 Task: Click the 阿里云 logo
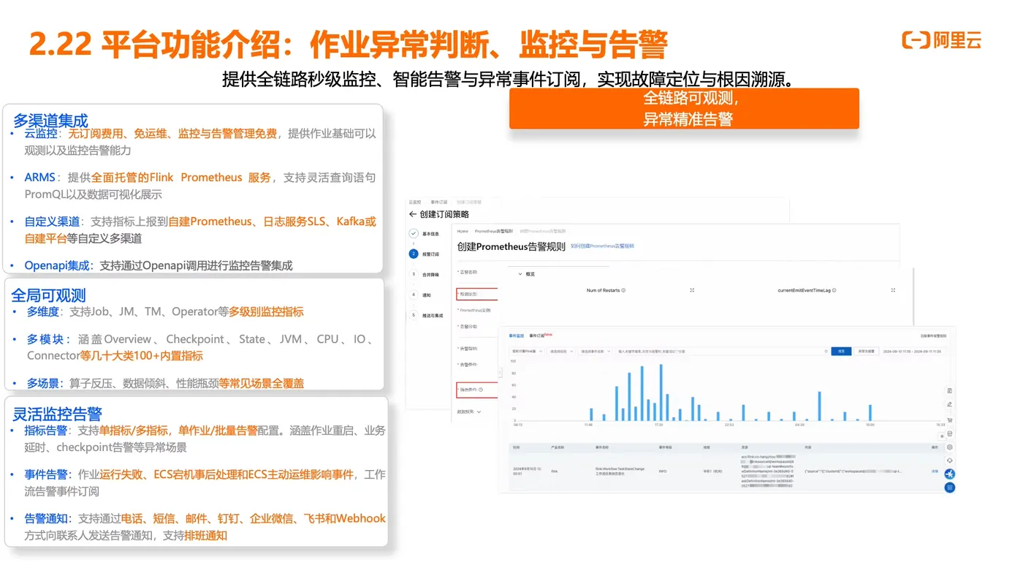(942, 40)
